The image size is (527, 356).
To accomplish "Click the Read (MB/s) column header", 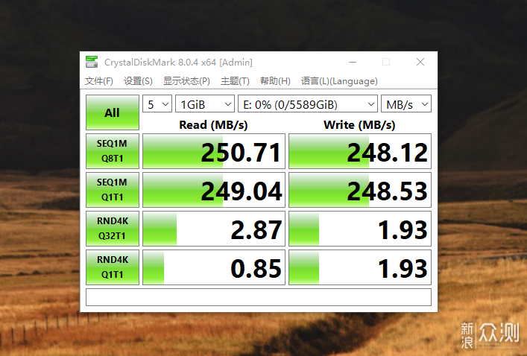I will pos(213,125).
